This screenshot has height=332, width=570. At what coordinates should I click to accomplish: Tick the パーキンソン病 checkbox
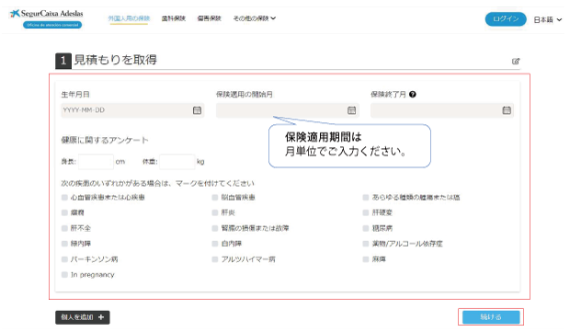click(x=64, y=259)
